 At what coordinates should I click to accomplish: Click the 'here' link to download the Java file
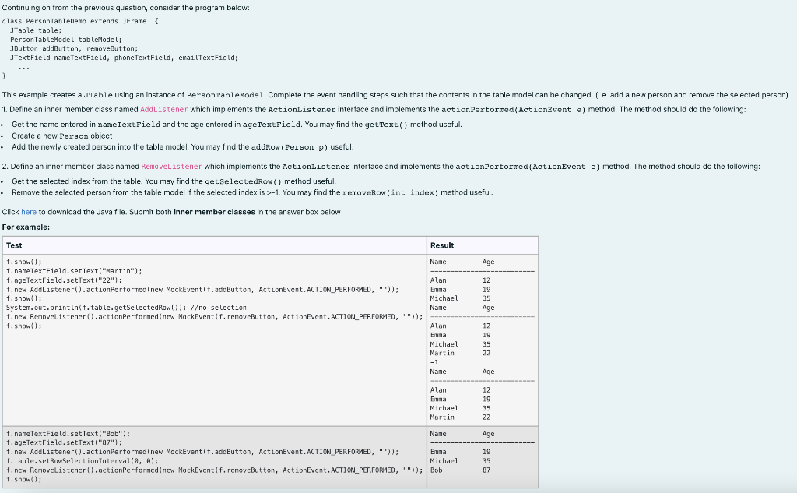pos(29,212)
